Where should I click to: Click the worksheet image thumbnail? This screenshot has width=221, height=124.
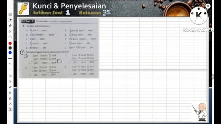[59, 48]
